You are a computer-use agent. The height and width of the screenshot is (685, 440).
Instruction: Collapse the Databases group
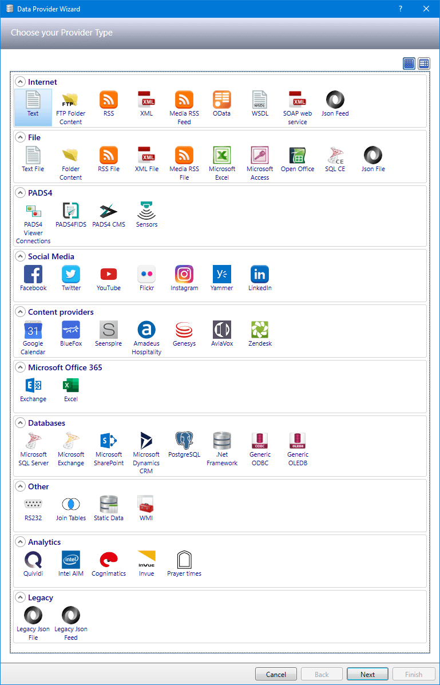pos(20,423)
